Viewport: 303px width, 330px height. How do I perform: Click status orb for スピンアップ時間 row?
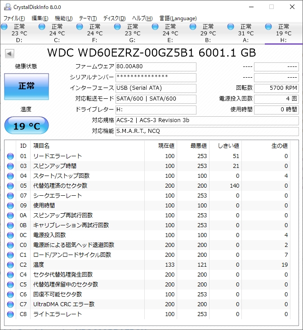pyautogui.click(x=10, y=166)
